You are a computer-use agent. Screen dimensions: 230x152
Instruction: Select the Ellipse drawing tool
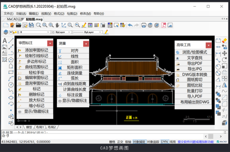pos(11,97)
